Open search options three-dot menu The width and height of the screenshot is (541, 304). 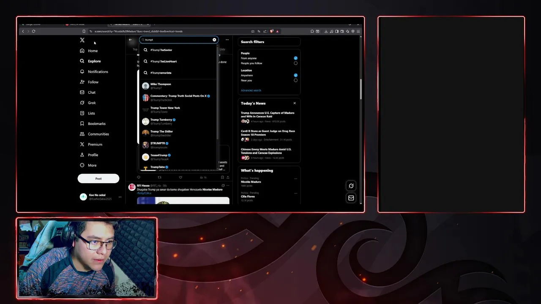pos(227,40)
